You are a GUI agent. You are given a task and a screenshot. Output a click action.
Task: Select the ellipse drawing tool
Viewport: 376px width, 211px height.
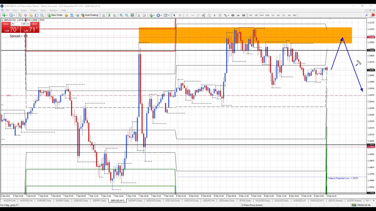coord(233,15)
